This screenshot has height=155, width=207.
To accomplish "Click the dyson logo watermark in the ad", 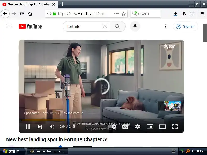I will pos(169,46).
